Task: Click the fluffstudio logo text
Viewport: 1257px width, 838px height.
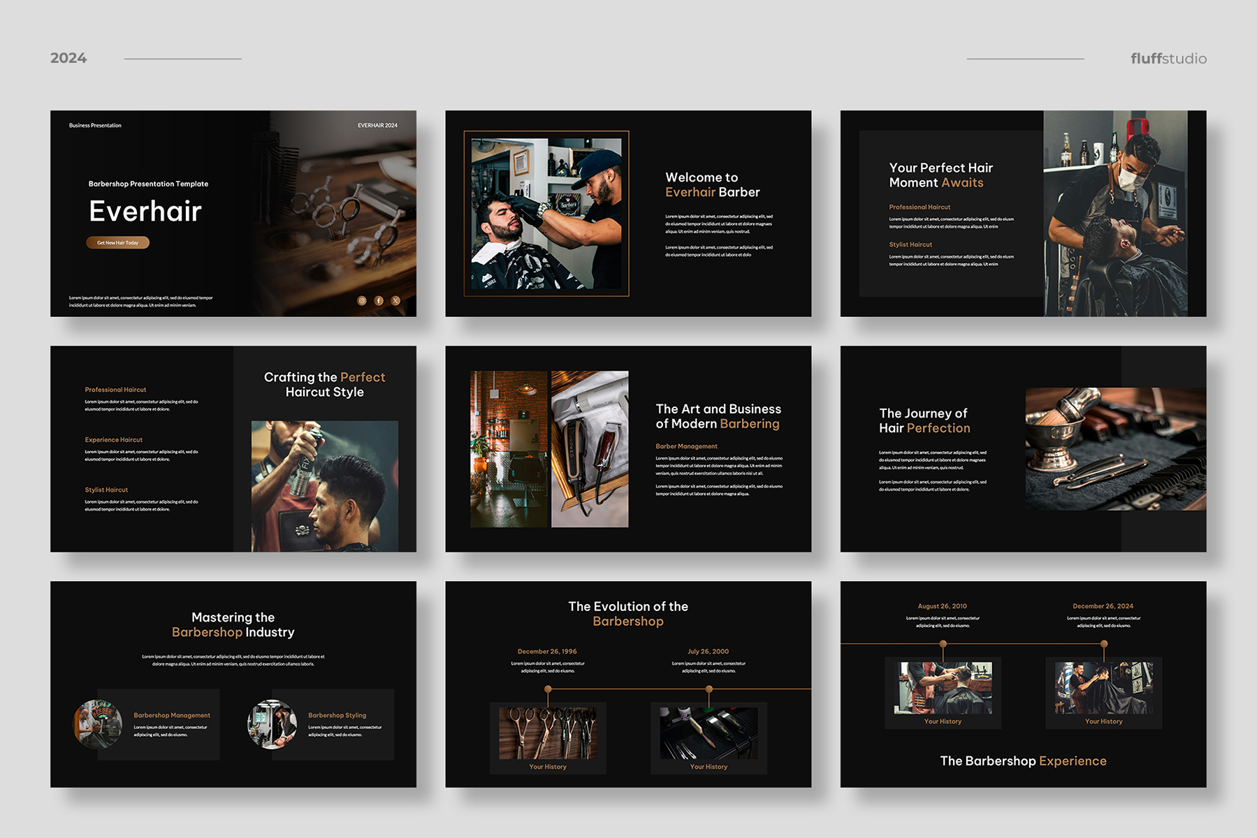Action: [x=1168, y=59]
